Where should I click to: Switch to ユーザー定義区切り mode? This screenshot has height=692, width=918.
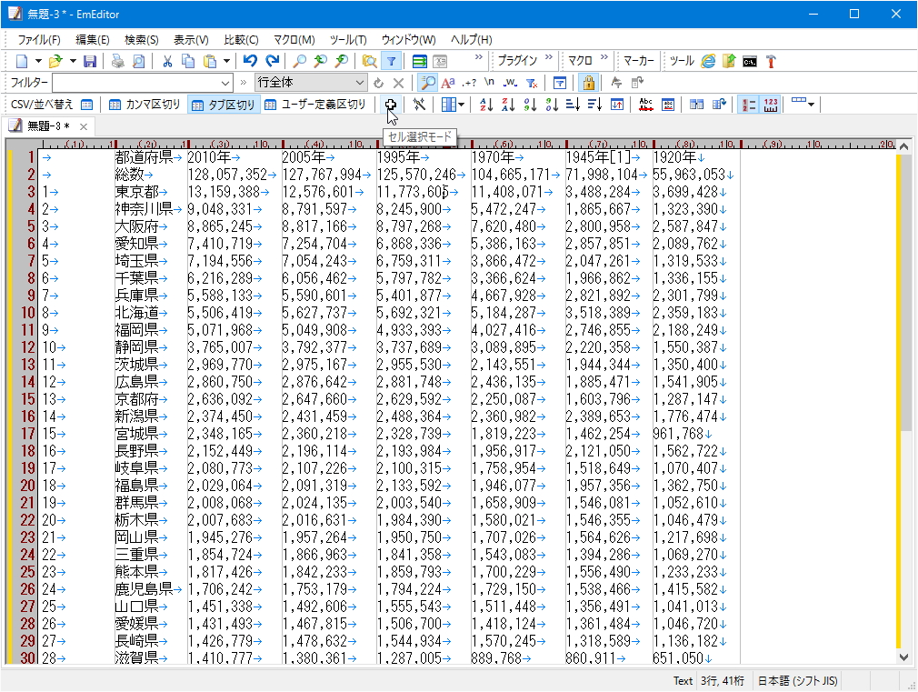pos(315,105)
